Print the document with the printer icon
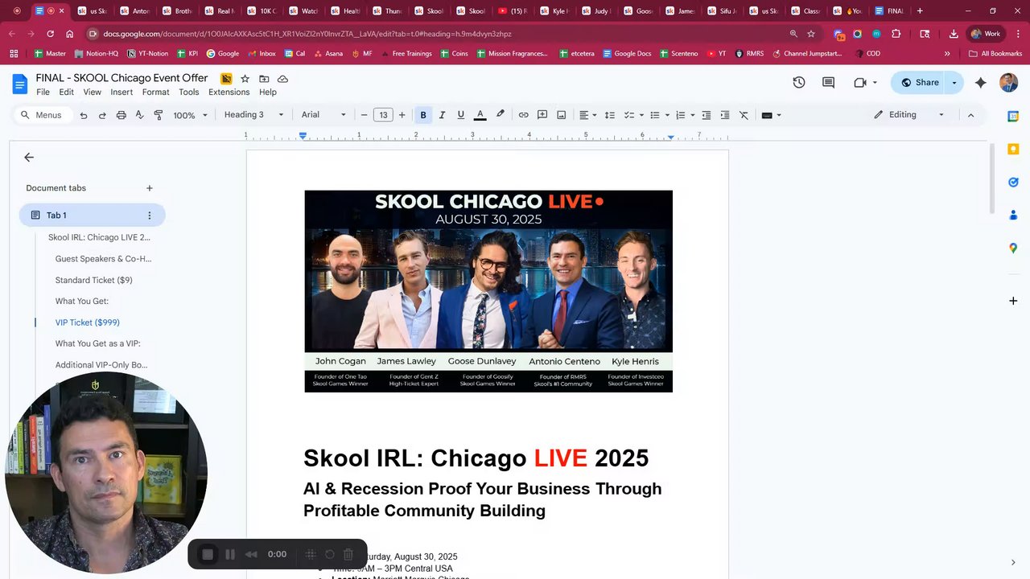 [121, 115]
